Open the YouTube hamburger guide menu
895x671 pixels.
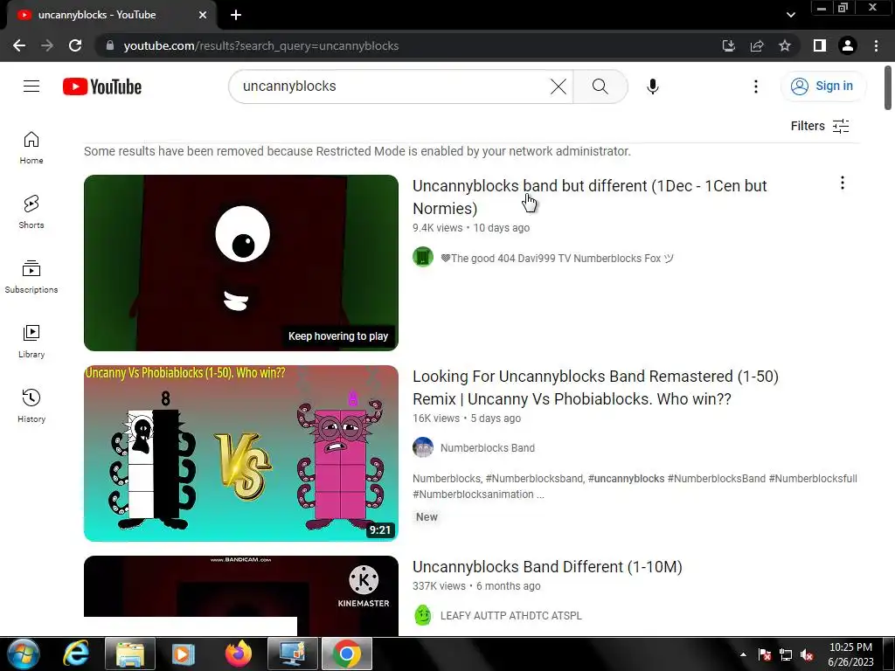(x=31, y=86)
